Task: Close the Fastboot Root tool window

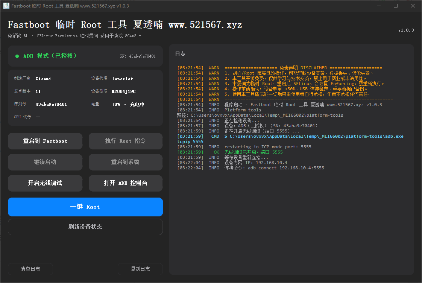Action: (x=413, y=6)
